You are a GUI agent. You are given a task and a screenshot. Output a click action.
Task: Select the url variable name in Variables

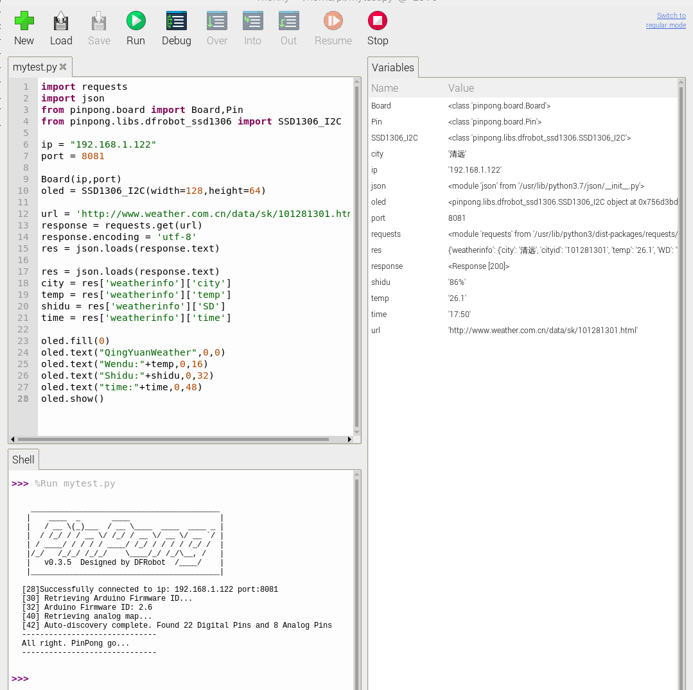point(375,330)
